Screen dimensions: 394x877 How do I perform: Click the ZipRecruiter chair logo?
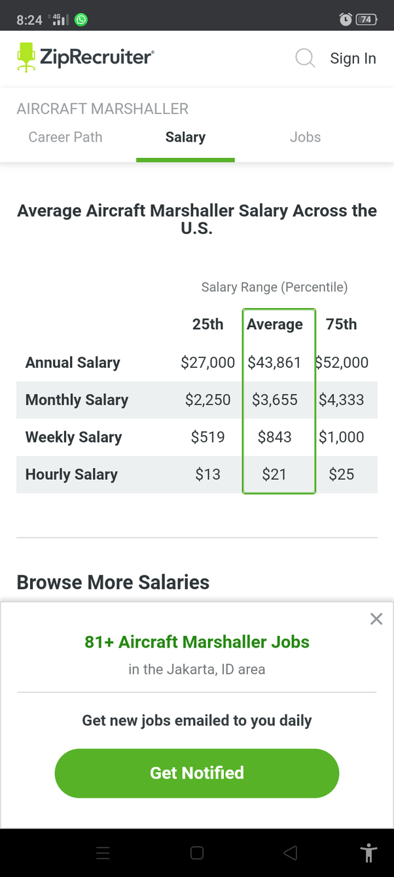tap(26, 57)
